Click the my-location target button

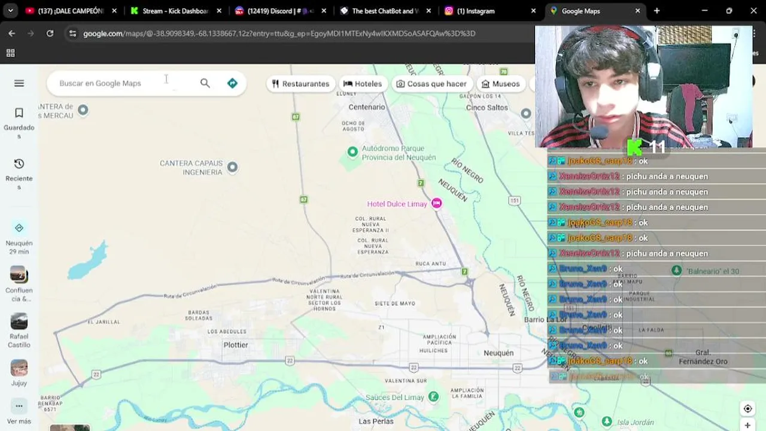[747, 409]
